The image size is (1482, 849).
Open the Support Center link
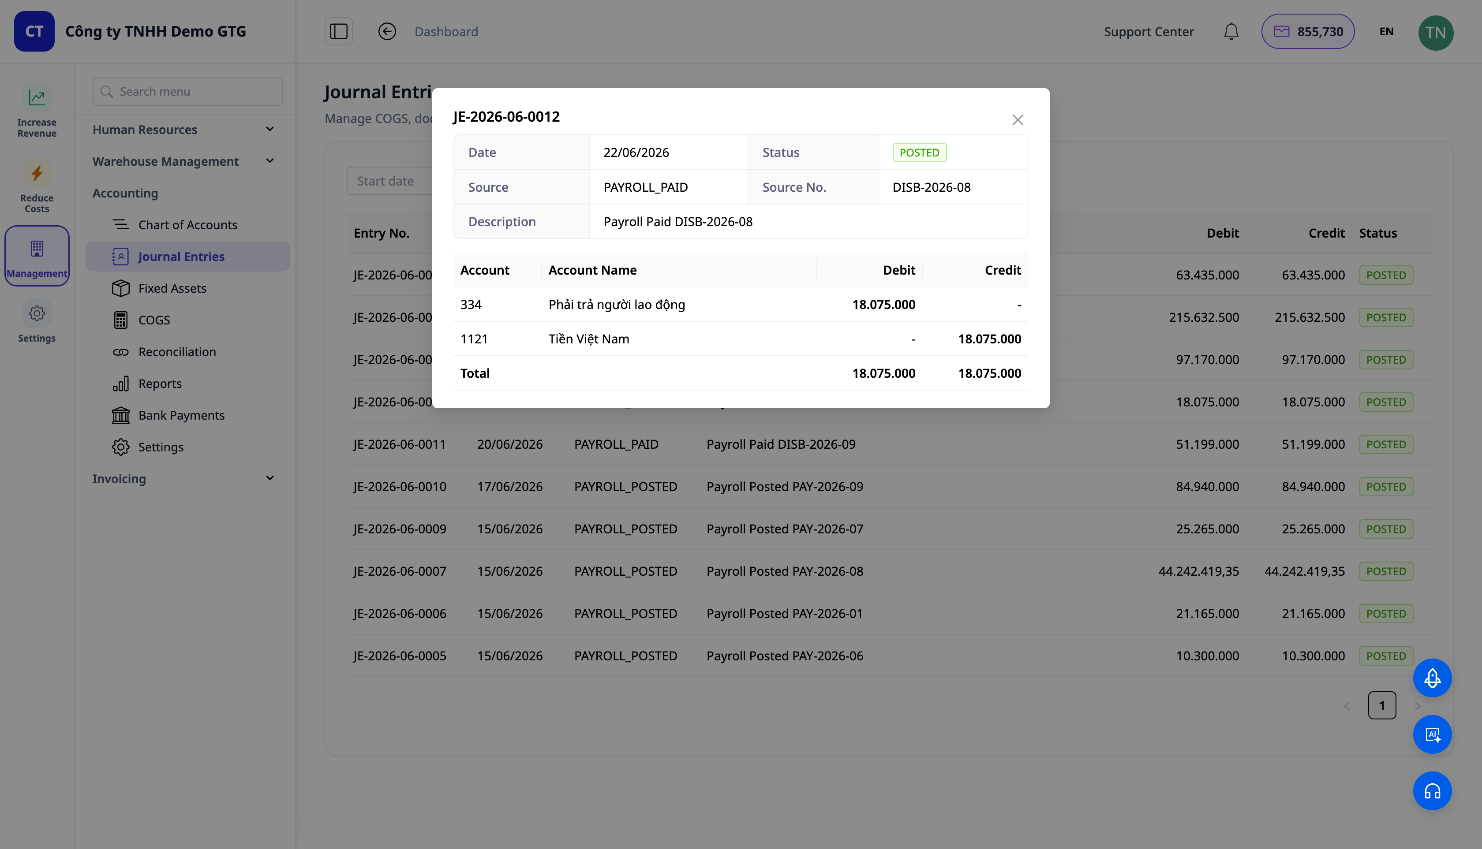coord(1149,31)
